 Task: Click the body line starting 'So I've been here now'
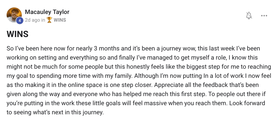click(133, 48)
